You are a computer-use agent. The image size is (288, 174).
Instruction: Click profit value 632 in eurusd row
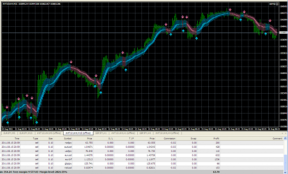pyautogui.click(x=217, y=155)
